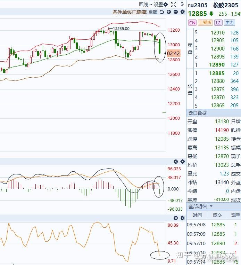Expand the 画线 drawing dropdown
The height and width of the screenshot is (265, 241).
tap(146, 5)
